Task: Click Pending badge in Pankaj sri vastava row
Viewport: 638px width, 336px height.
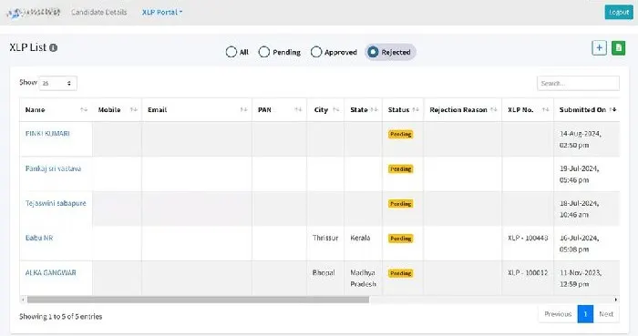Action: (x=401, y=169)
